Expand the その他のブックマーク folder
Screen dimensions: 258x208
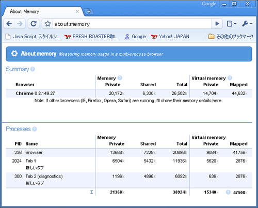click(231, 36)
